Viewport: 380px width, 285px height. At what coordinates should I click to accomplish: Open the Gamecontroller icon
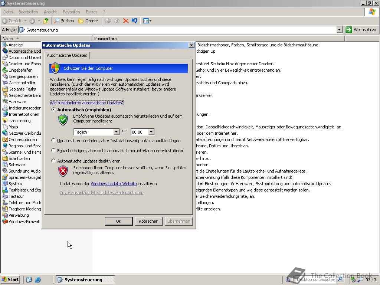[5, 83]
